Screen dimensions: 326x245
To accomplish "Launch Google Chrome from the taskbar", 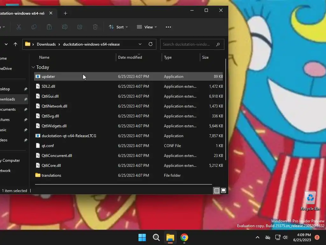I will [184, 237].
